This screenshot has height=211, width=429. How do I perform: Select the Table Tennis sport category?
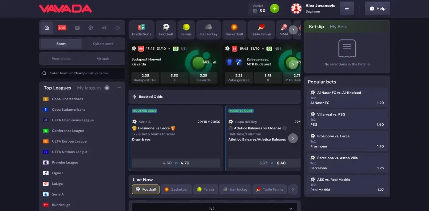pyautogui.click(x=261, y=30)
